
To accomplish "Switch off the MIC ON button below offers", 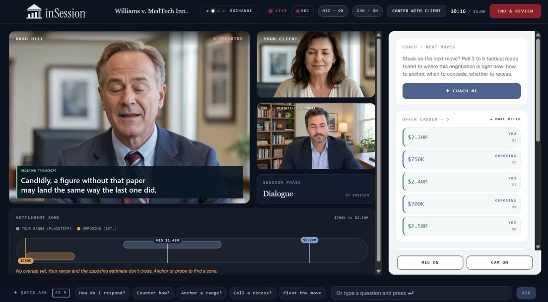I will click(x=430, y=262).
